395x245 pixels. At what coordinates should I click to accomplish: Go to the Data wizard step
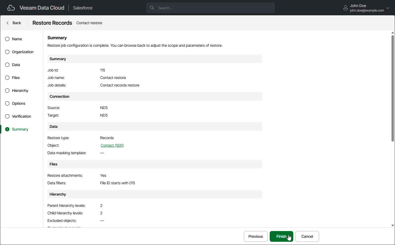pyautogui.click(x=16, y=65)
